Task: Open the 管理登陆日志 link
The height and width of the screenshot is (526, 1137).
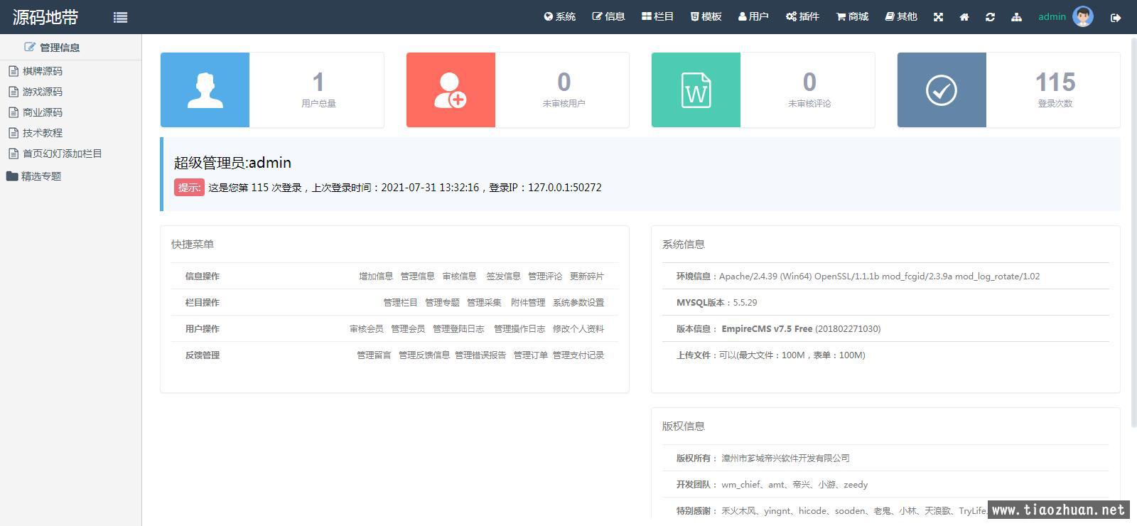Action: 458,329
